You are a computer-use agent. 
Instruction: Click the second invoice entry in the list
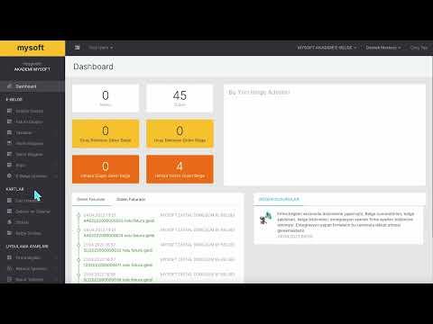point(155,232)
